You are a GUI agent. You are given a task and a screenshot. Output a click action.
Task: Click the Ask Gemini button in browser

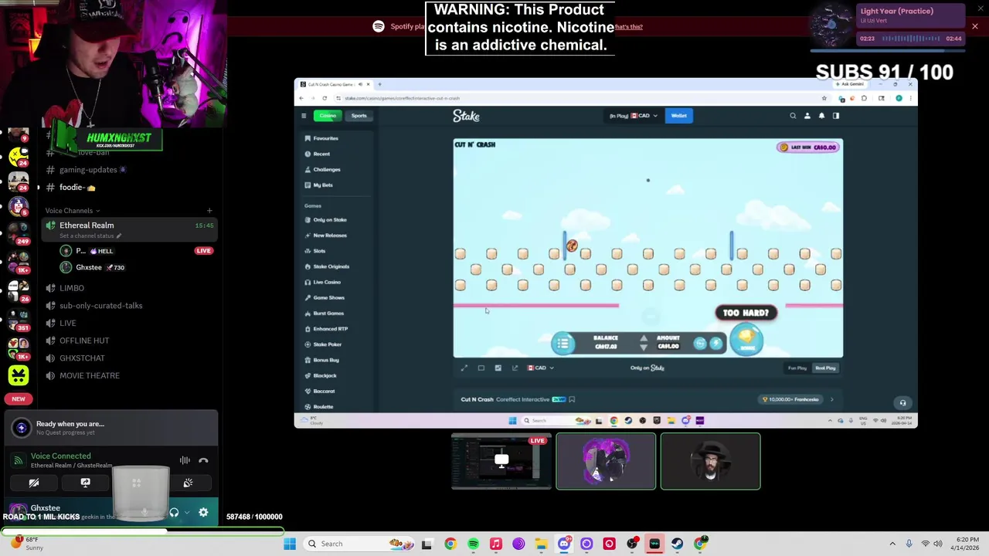tap(849, 84)
